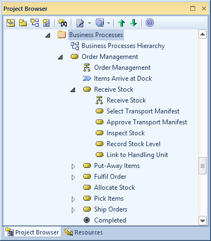211x241 pixels.
Task: Switch to the Resources tab
Action: tap(84, 232)
